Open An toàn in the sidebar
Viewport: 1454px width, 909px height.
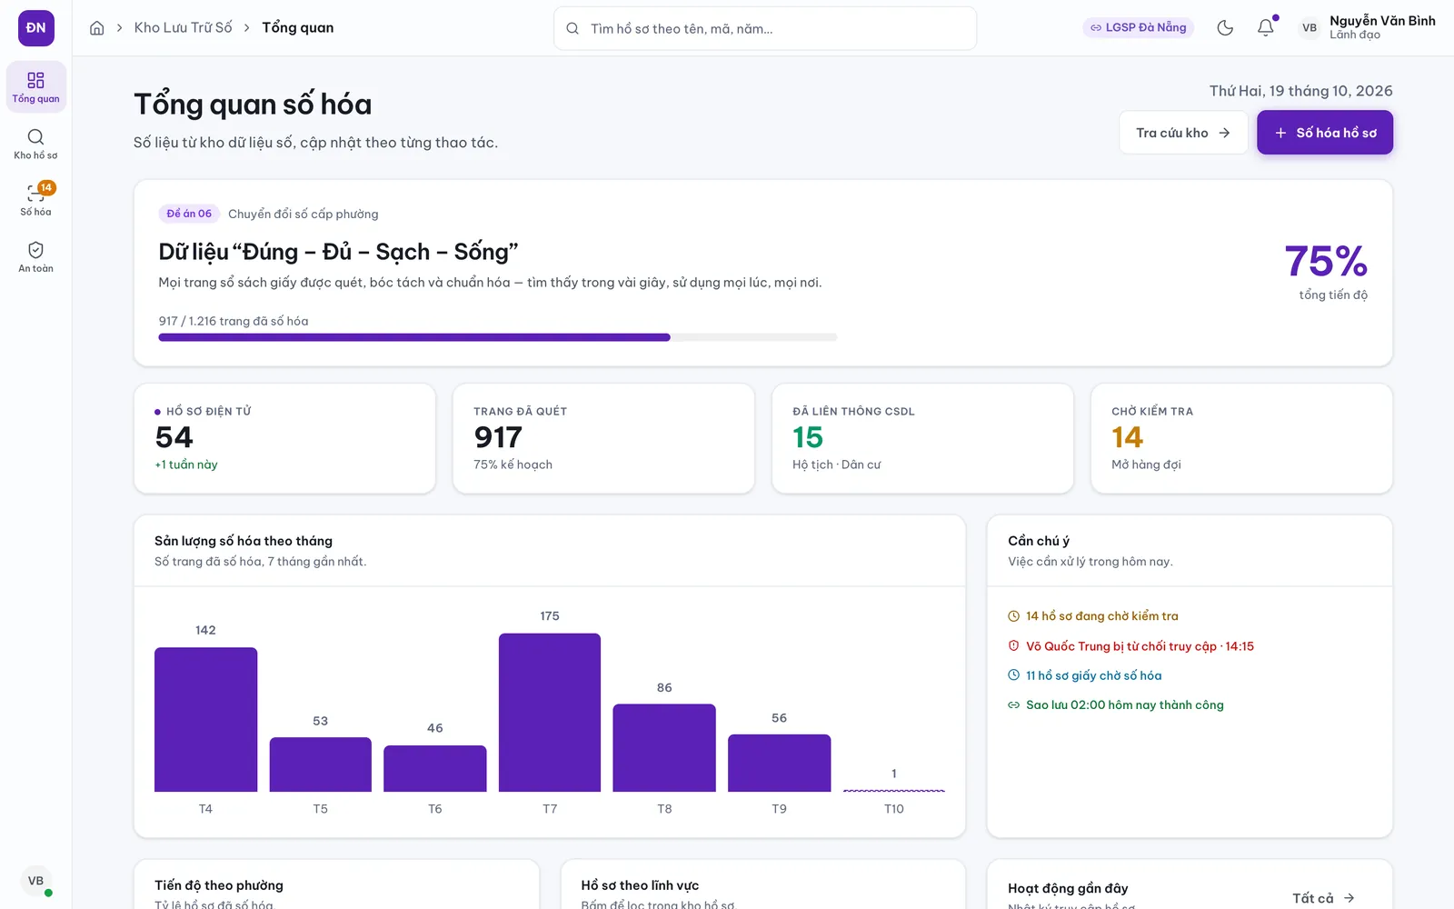pos(36,256)
